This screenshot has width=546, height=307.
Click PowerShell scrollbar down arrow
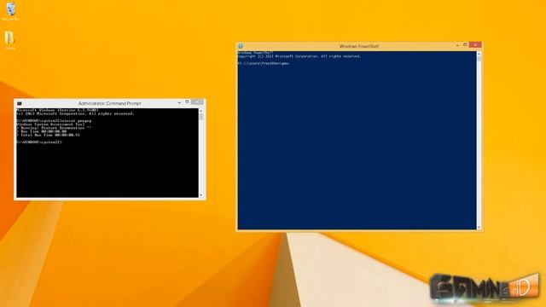click(479, 228)
